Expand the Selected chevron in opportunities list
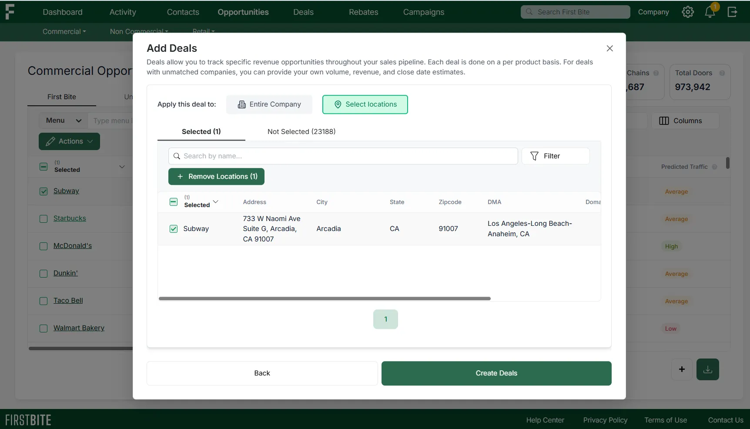Image resolution: width=750 pixels, height=429 pixels. click(122, 167)
